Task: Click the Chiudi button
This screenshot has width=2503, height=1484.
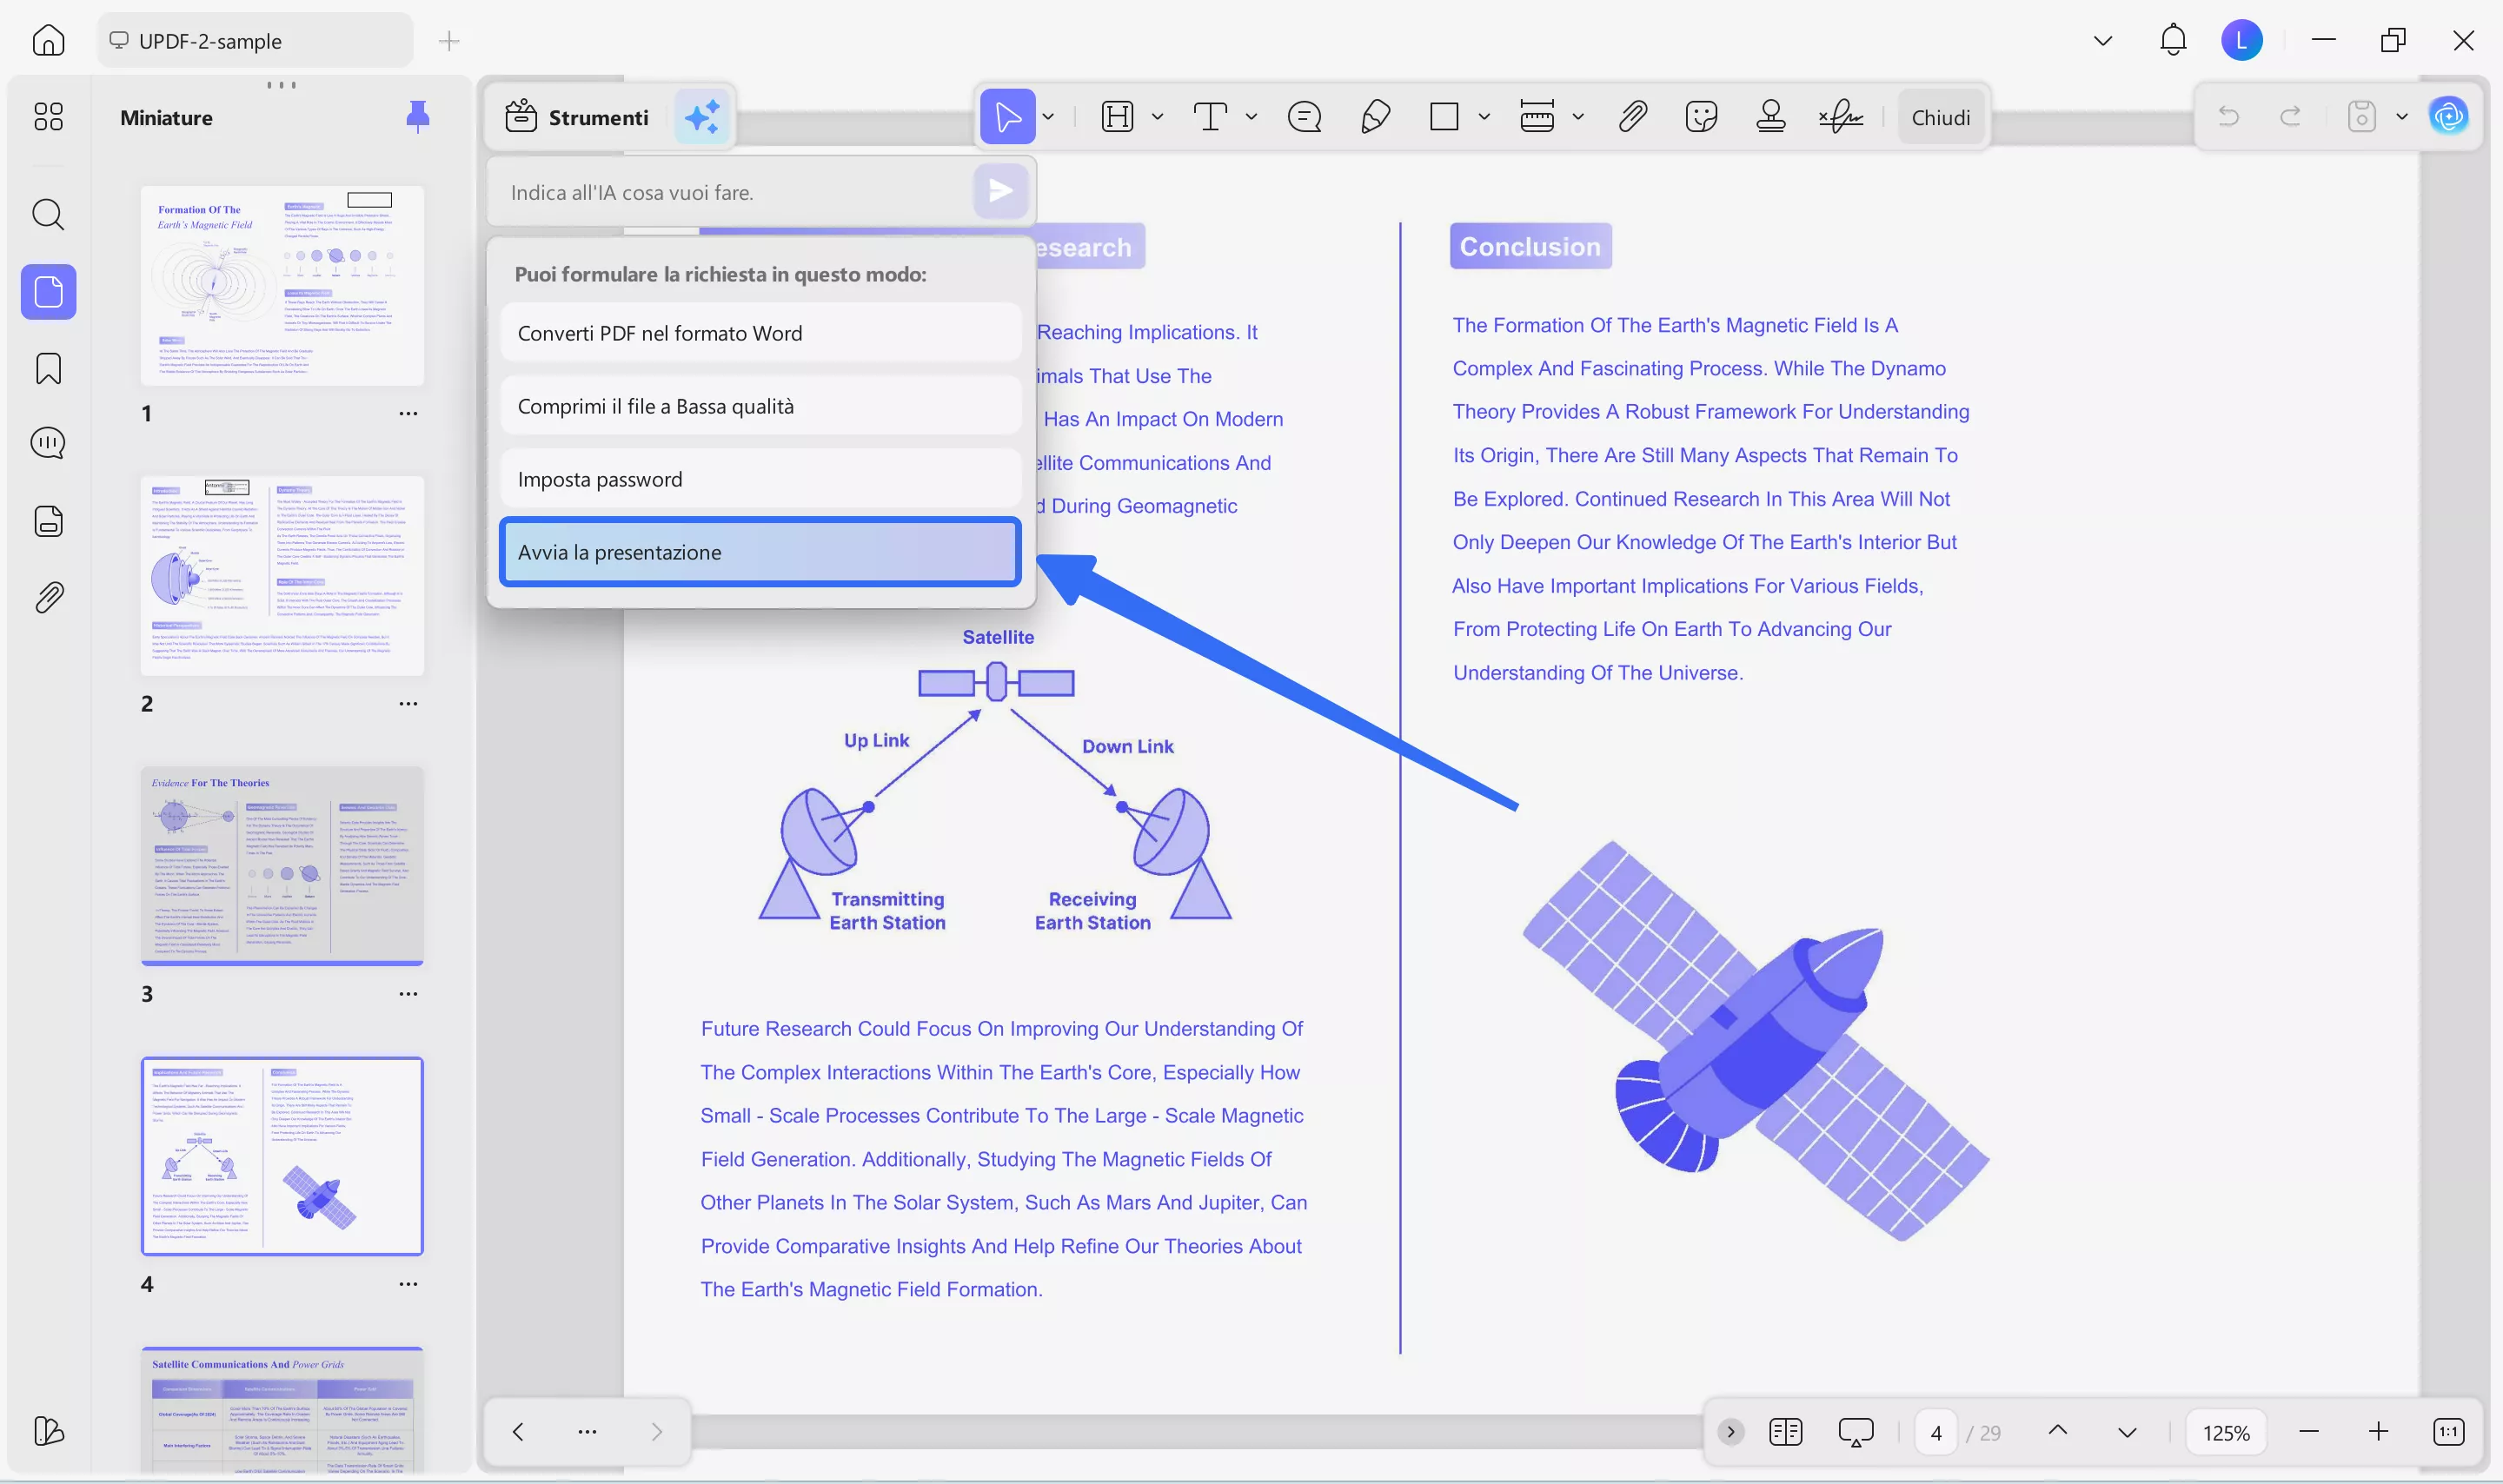Action: point(1940,117)
